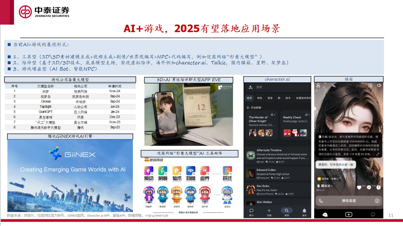Open The Murder of Oliver Knight group card

pos(262,124)
